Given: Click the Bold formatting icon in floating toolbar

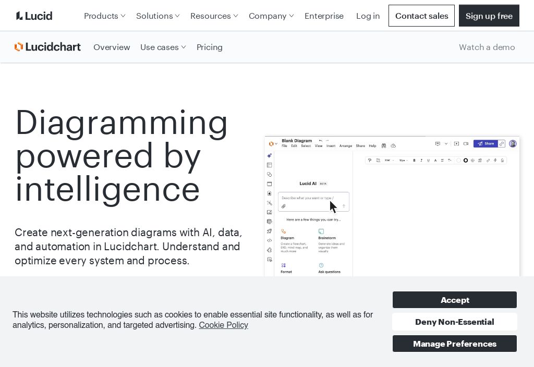Looking at the screenshot, I should tap(415, 161).
